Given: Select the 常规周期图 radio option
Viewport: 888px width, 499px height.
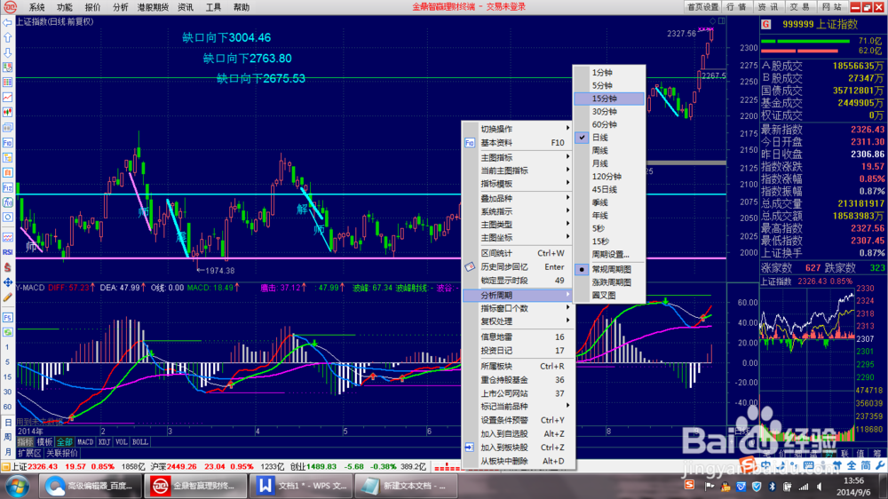Looking at the screenshot, I should [x=609, y=270].
